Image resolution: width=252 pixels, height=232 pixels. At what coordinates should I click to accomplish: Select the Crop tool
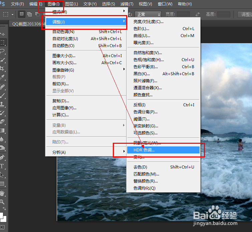click(2, 69)
